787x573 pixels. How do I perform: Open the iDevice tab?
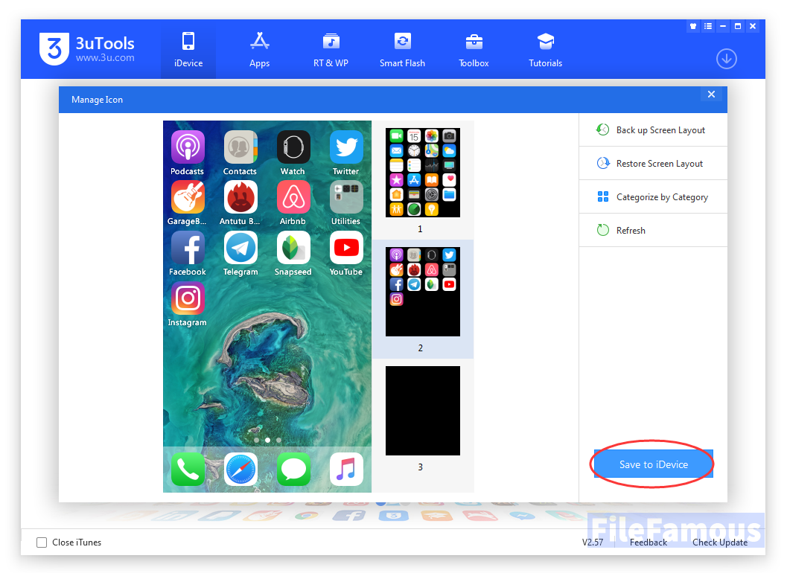tap(188, 50)
